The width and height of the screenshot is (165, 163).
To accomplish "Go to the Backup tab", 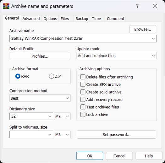I will click(82, 19).
